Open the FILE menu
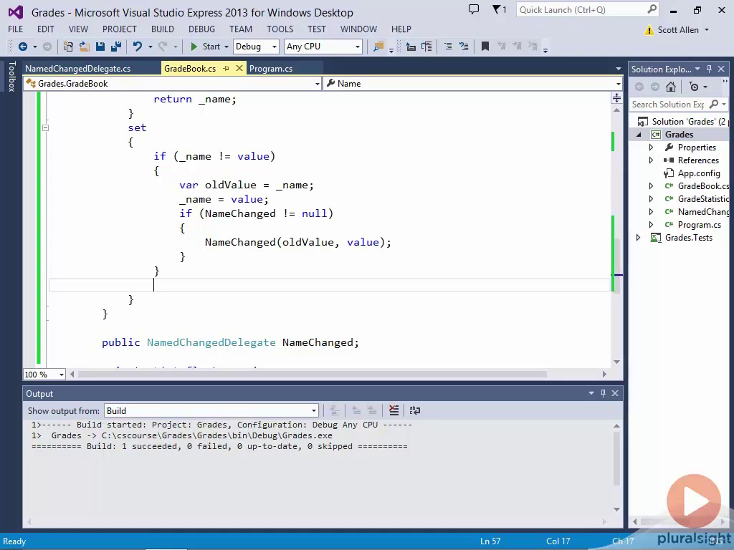The width and height of the screenshot is (734, 550). [16, 29]
